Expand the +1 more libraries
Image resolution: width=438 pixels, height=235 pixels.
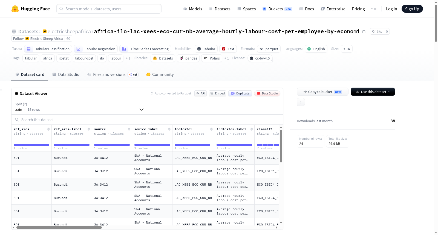[226, 58]
